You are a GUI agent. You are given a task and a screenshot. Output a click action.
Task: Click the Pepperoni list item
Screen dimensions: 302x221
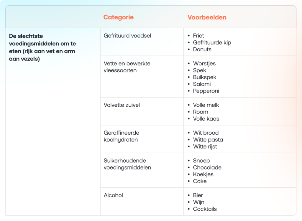[x=206, y=91]
